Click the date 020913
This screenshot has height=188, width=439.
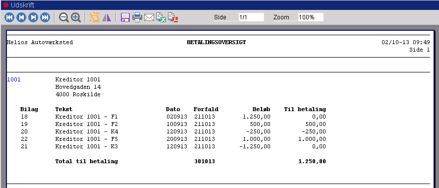177,117
